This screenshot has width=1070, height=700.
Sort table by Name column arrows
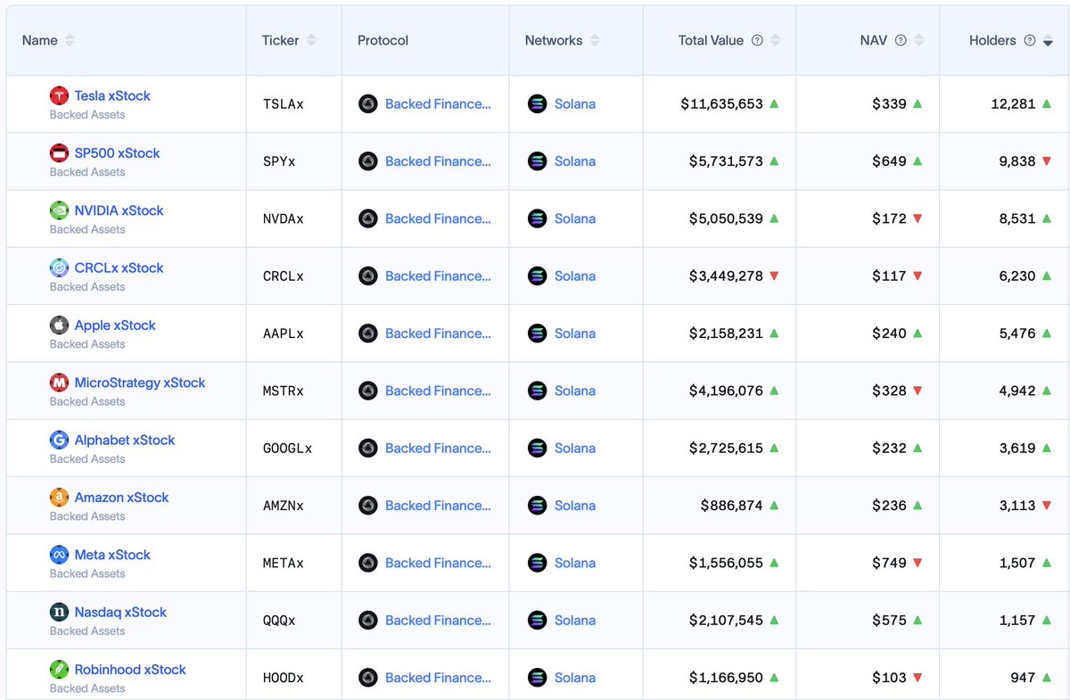pyautogui.click(x=70, y=40)
